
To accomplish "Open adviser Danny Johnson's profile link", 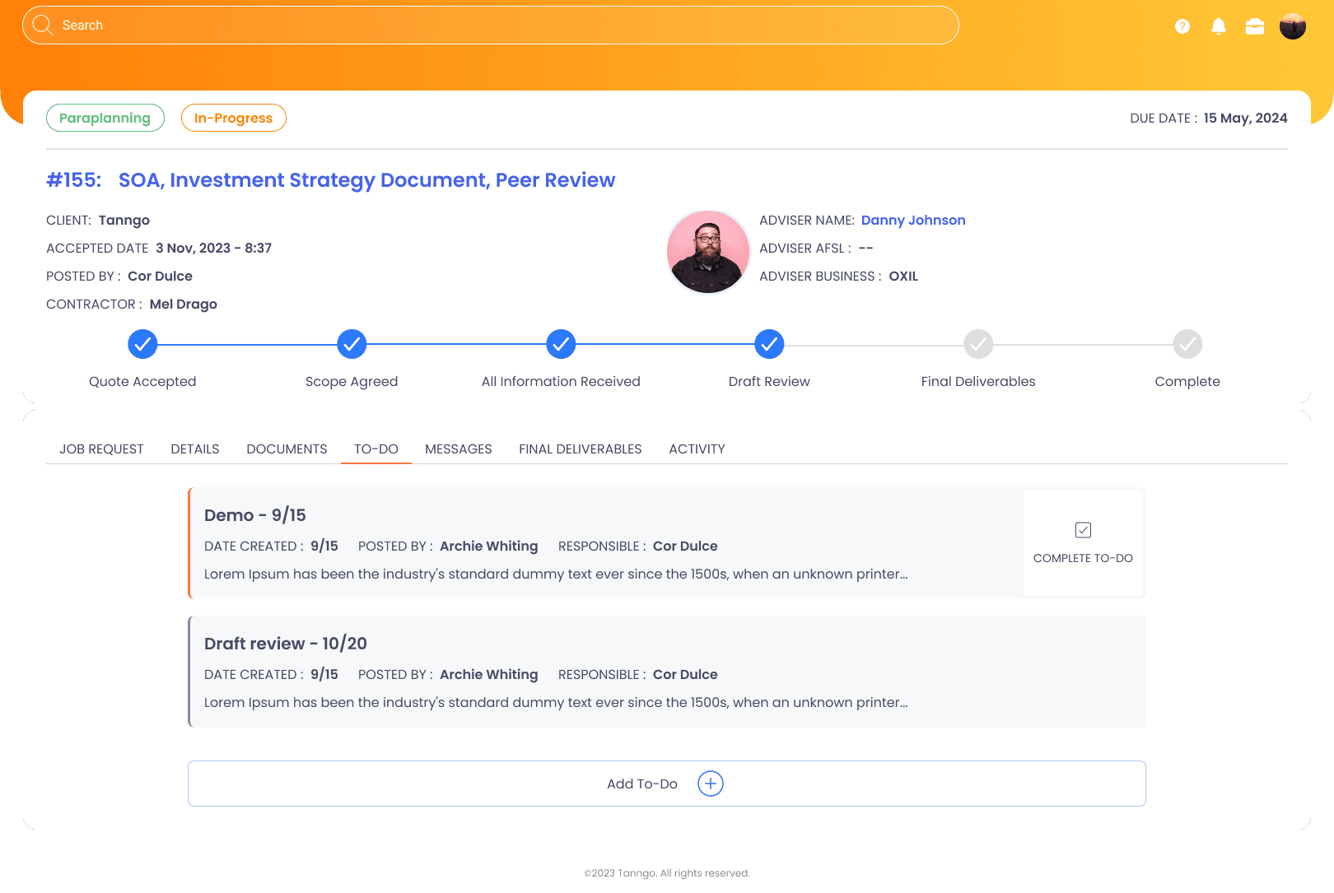I will pyautogui.click(x=913, y=220).
